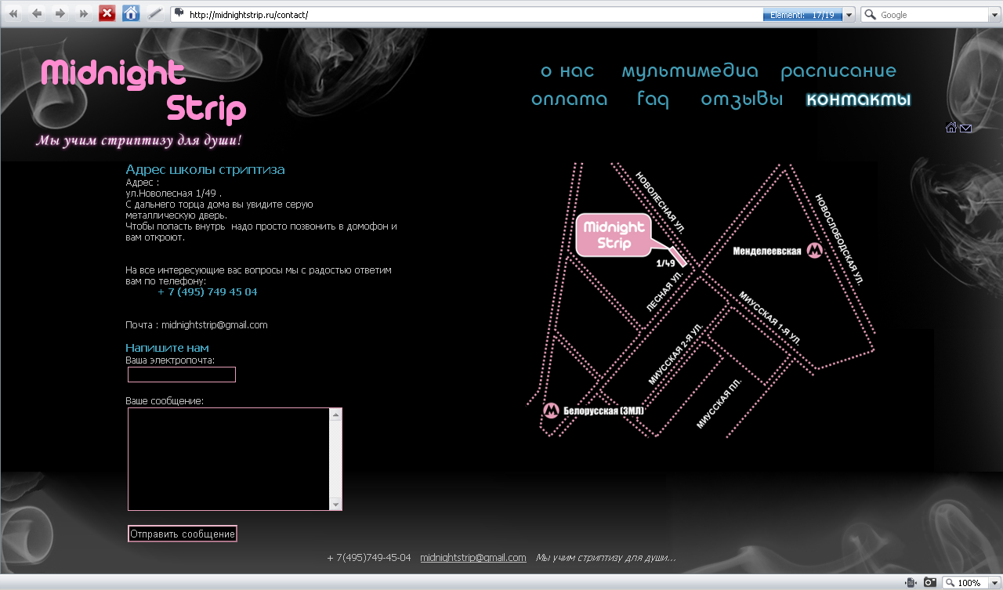1003x590 pixels.
Task: Go forward to the next page
Action: coord(60,13)
